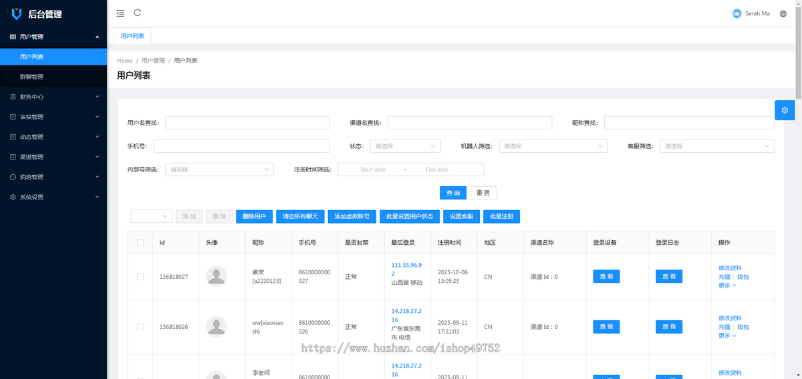Click 钱包 for user 136818026
This screenshot has height=379, width=802.
pos(743,327)
